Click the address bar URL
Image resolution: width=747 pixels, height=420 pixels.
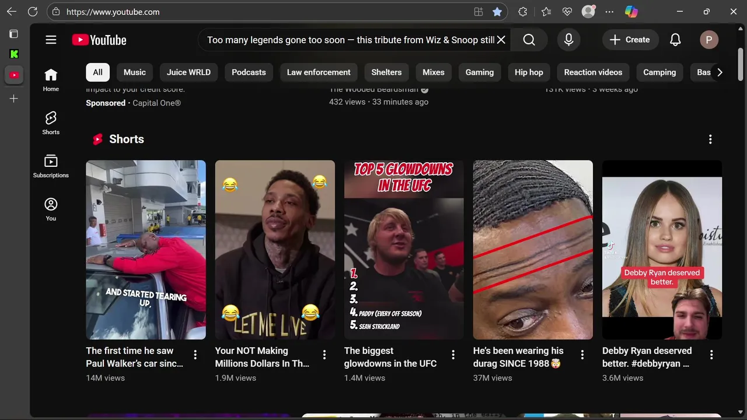coord(113,12)
